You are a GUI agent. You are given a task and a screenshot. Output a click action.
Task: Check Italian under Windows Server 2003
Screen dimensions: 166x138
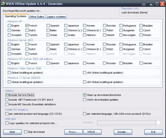(x=48, y=49)
